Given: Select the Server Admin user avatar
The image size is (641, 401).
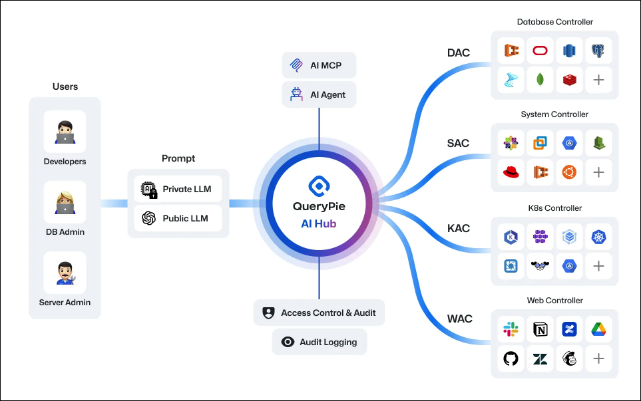Looking at the screenshot, I should [x=65, y=273].
